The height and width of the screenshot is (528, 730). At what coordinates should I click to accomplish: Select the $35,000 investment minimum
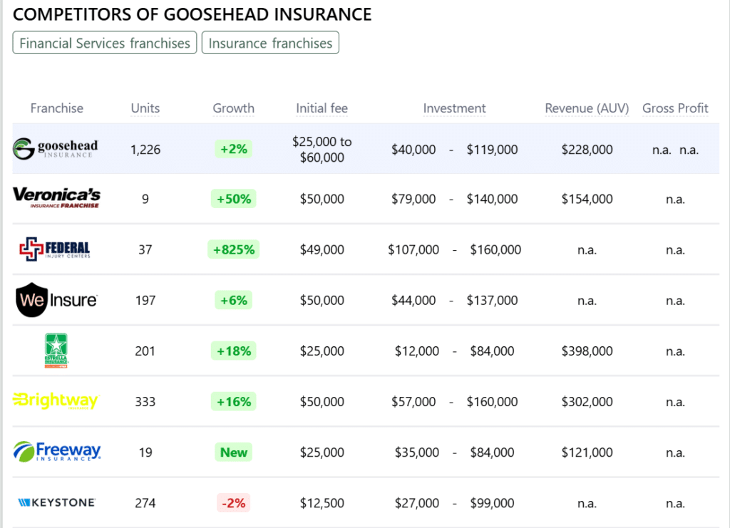(416, 452)
